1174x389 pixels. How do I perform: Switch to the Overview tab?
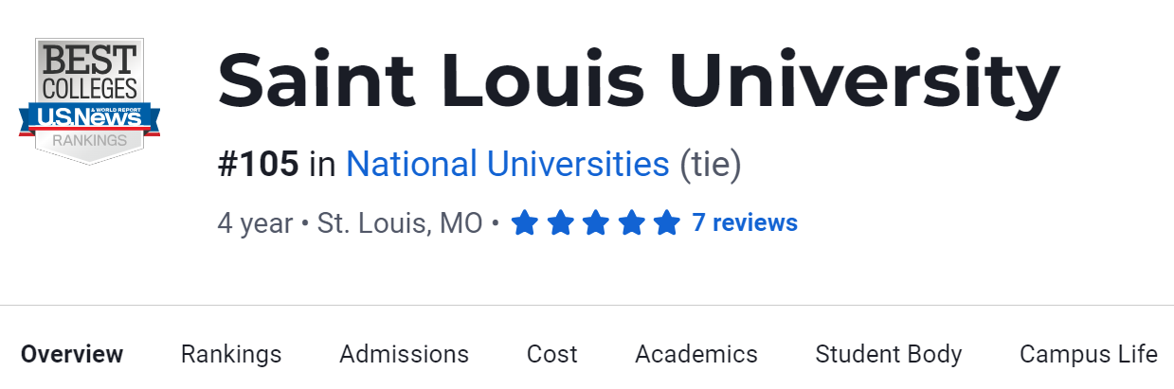pos(72,354)
